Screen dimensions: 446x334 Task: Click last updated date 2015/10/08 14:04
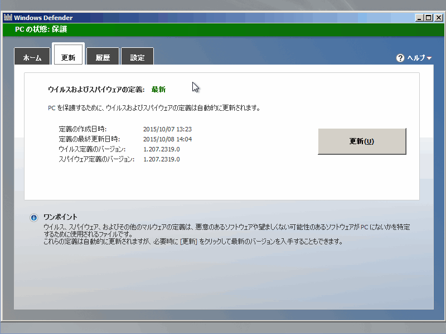pos(168,139)
